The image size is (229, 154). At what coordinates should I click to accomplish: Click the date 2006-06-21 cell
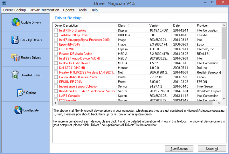pos(181,44)
